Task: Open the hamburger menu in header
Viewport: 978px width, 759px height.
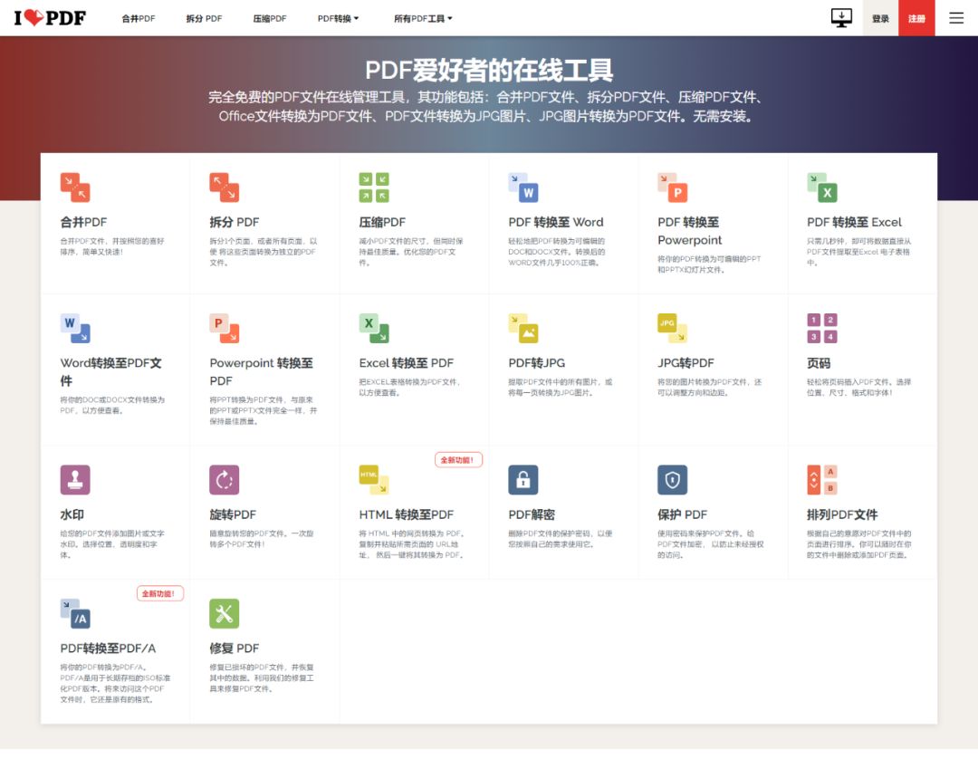Action: coord(956,18)
